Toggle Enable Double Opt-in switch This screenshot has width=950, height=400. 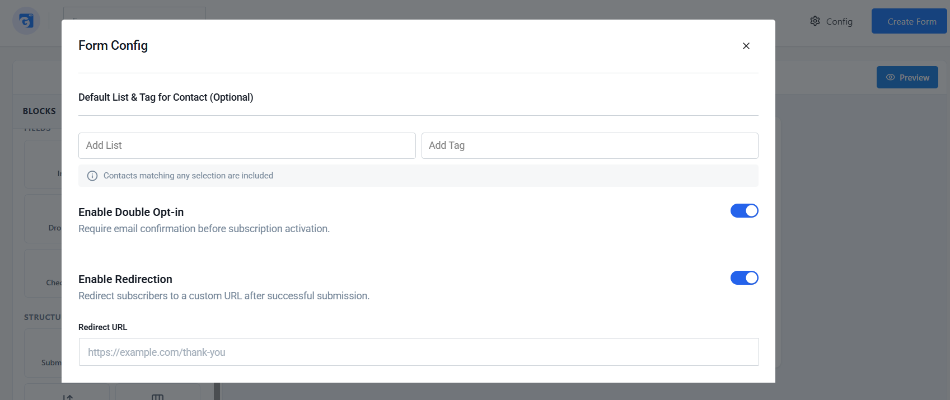[744, 210]
